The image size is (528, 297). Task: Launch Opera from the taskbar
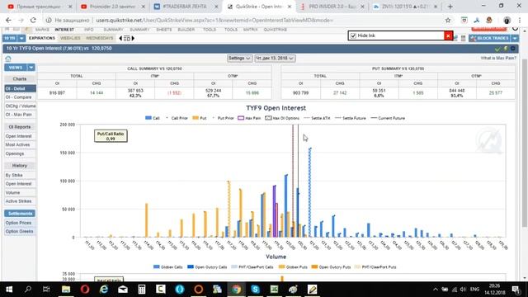(85, 290)
